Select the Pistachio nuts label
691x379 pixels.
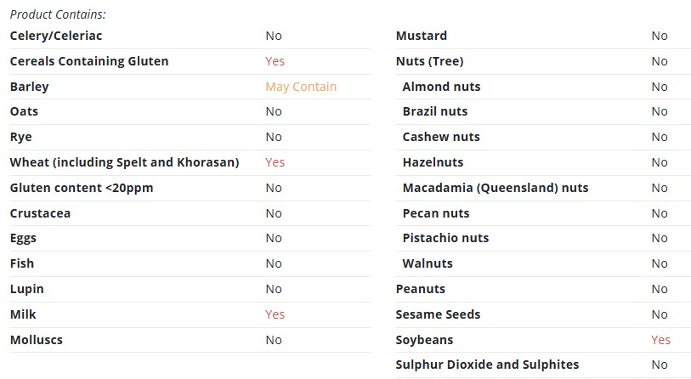(445, 238)
